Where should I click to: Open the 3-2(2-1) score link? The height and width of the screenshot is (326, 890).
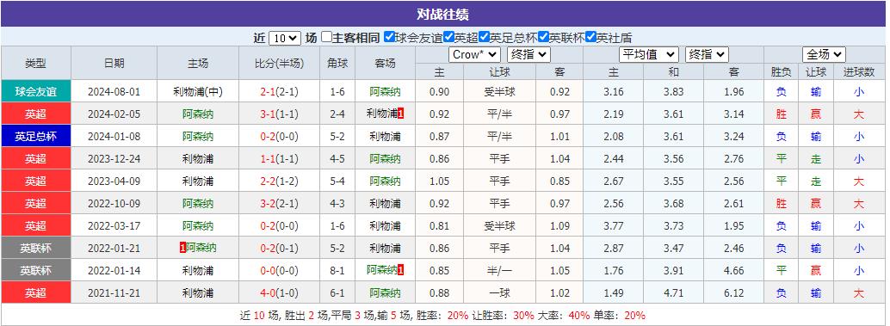click(279, 203)
